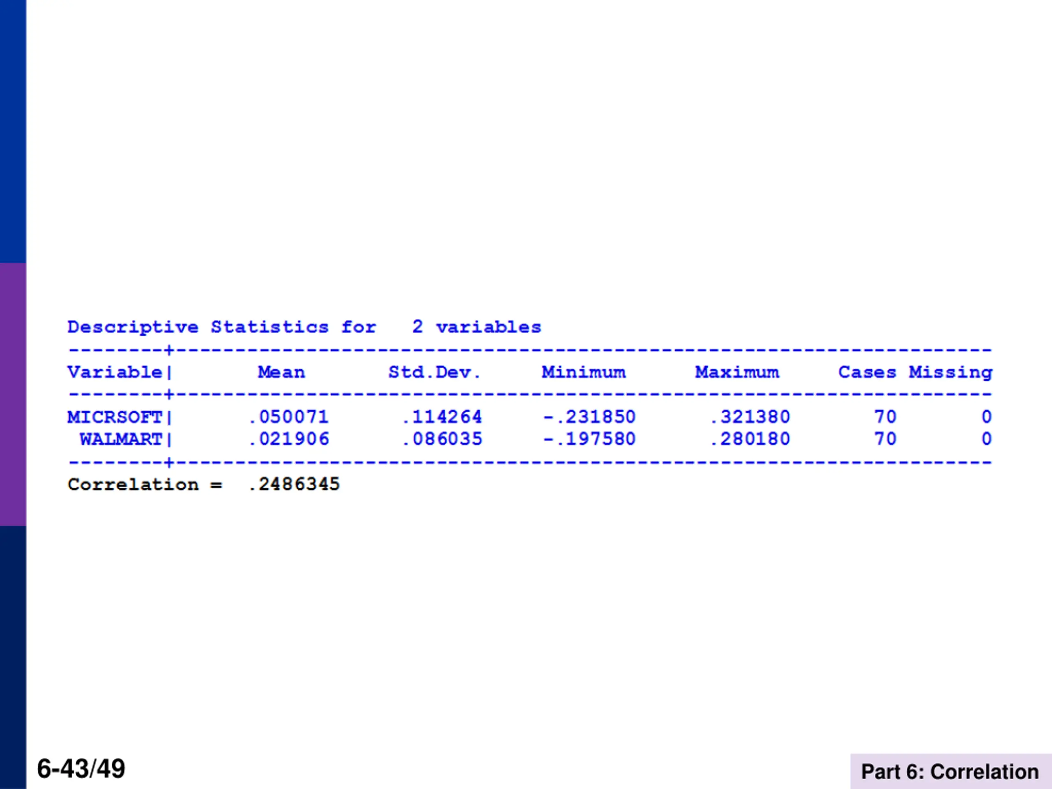
Task: Click Microsoft standard deviation .114264
Action: click(x=442, y=417)
